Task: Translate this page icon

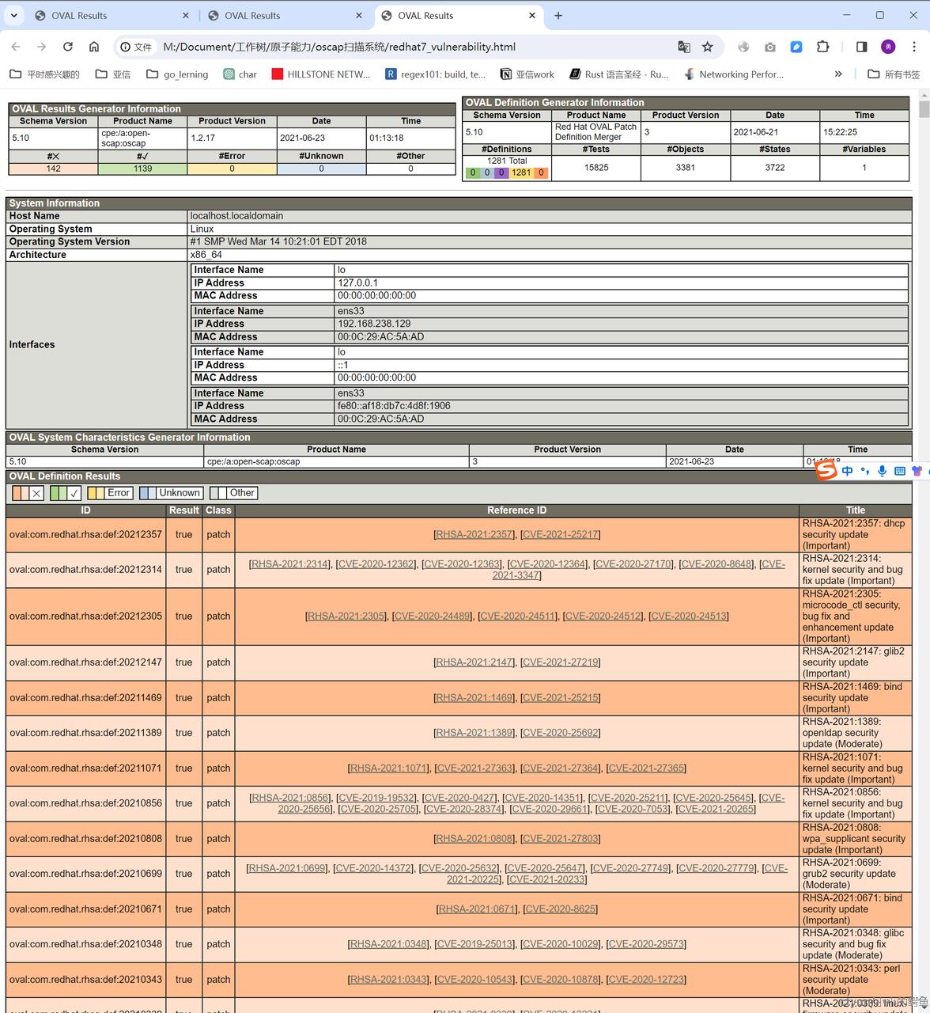Action: (684, 47)
